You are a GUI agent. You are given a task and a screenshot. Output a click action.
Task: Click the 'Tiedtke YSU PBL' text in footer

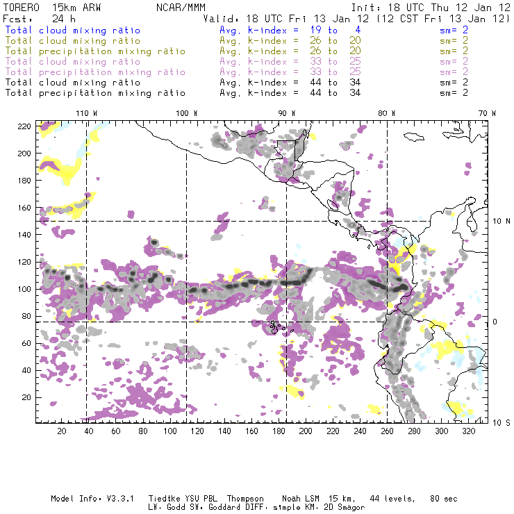(x=183, y=499)
